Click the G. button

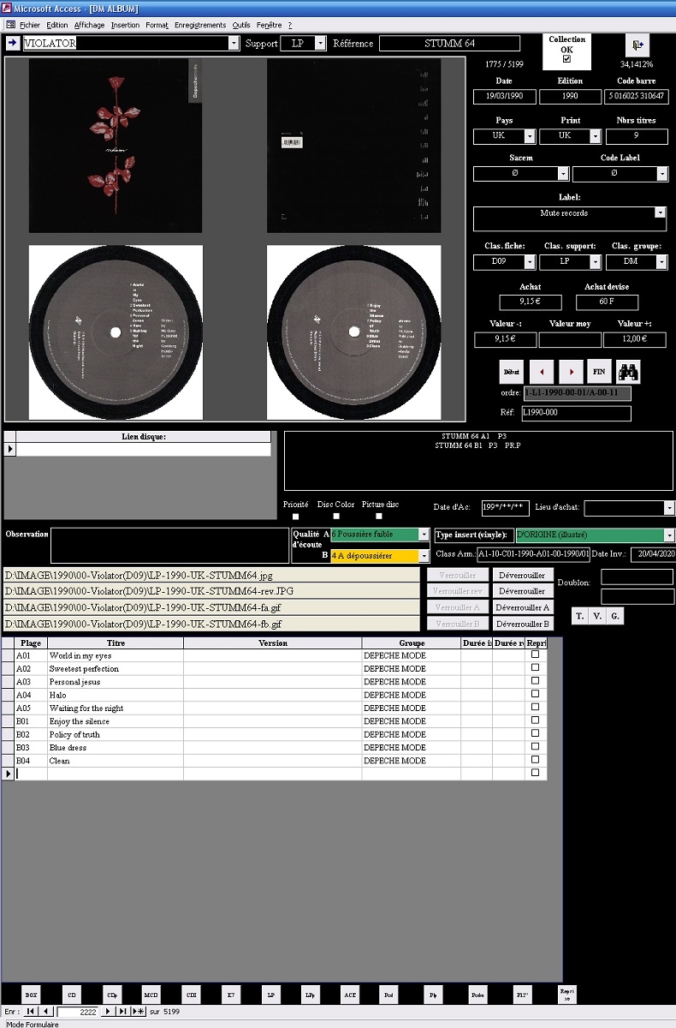coord(615,616)
